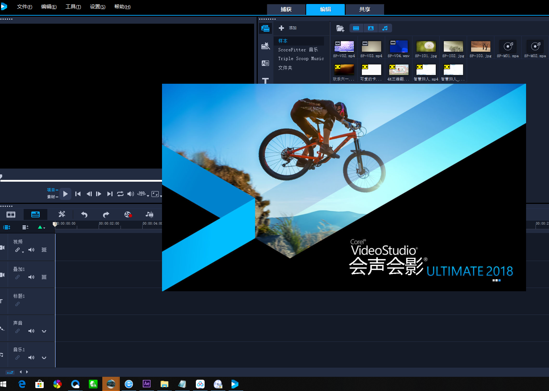Open the record/capture option icon
The height and width of the screenshot is (391, 549).
(128, 214)
